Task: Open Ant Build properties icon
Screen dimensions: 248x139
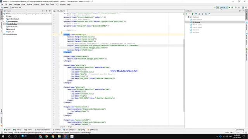Action: click(x=206, y=14)
